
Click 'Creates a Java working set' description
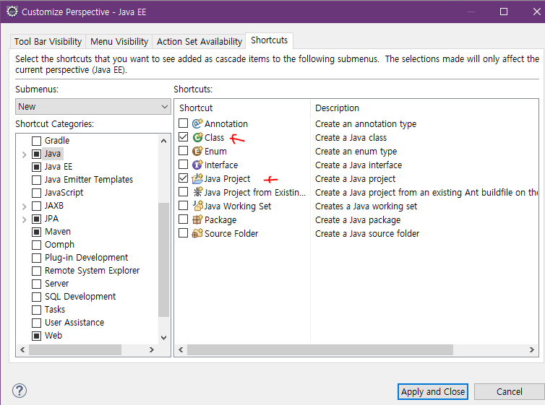point(366,206)
